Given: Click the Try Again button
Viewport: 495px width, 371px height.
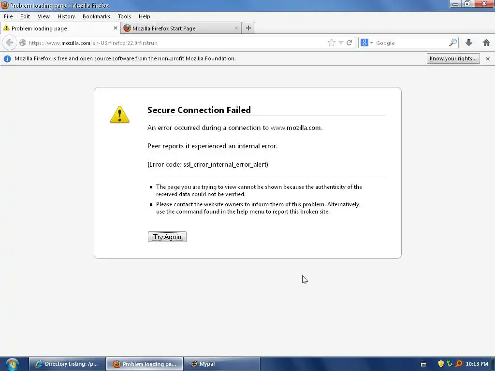Looking at the screenshot, I should pos(167,237).
